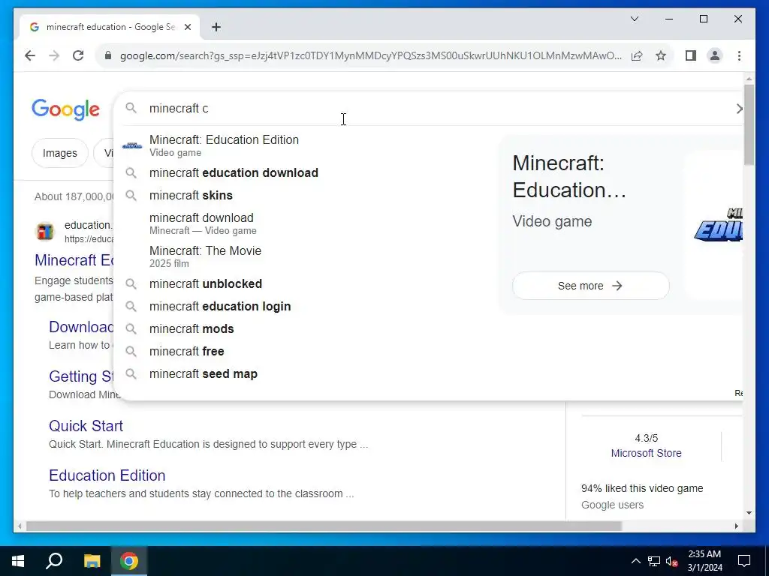The image size is (769, 576).
Task: Click the URL text in the address bar
Action: pos(371,55)
